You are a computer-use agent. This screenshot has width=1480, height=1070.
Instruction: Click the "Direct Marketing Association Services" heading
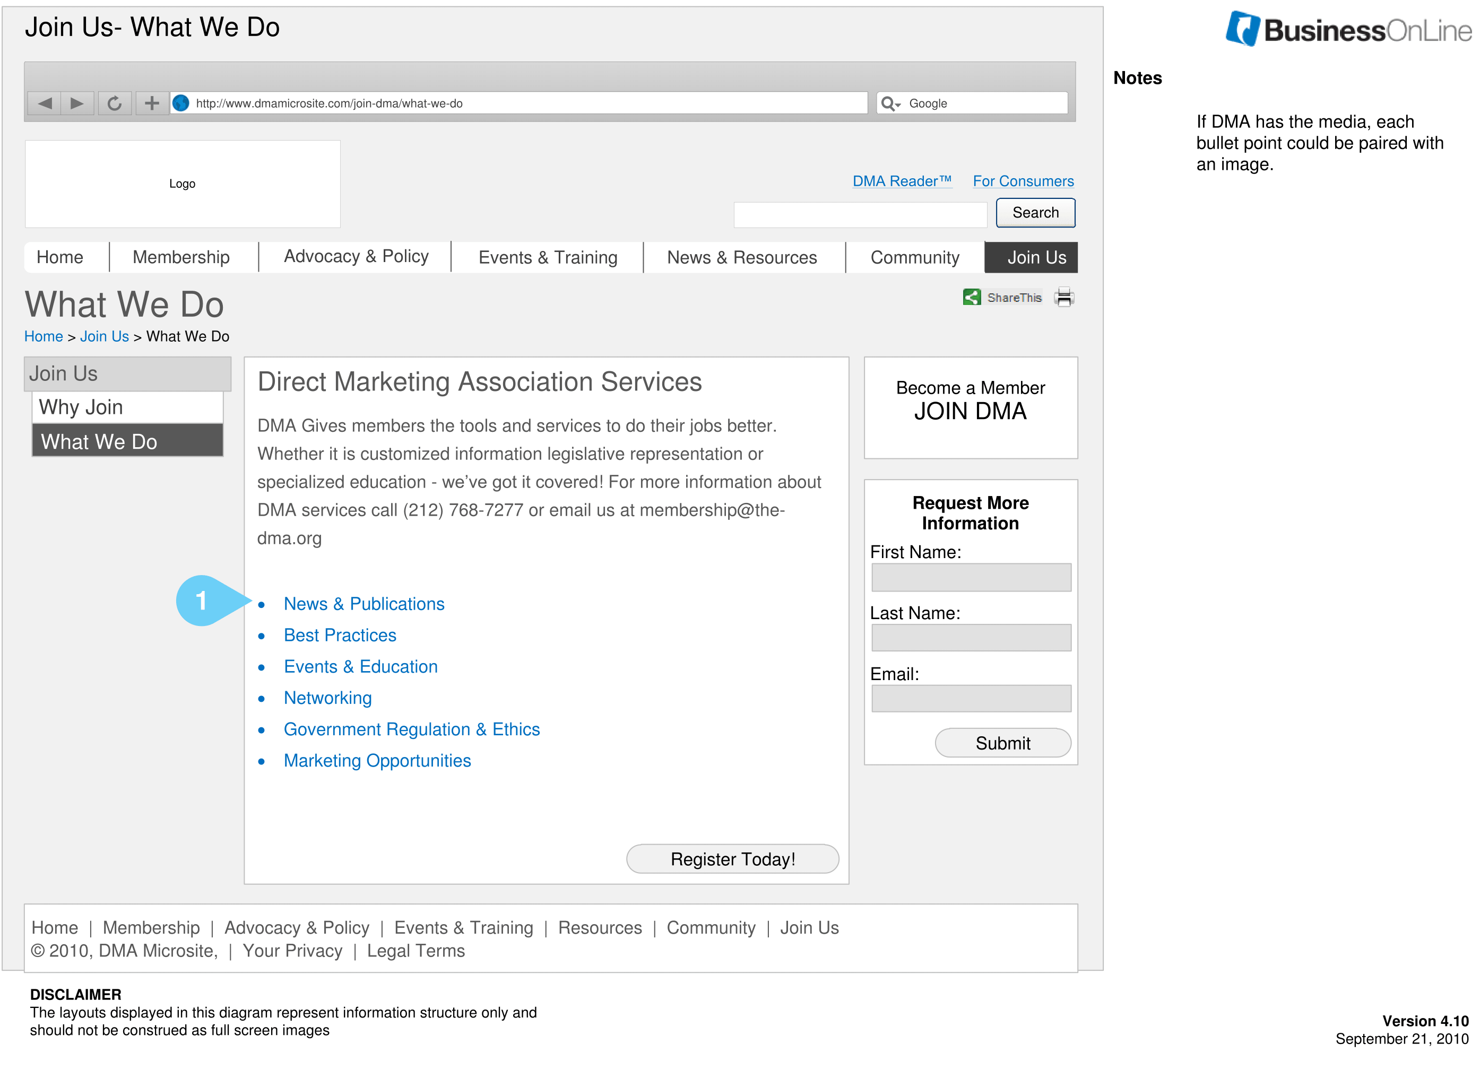tap(480, 381)
